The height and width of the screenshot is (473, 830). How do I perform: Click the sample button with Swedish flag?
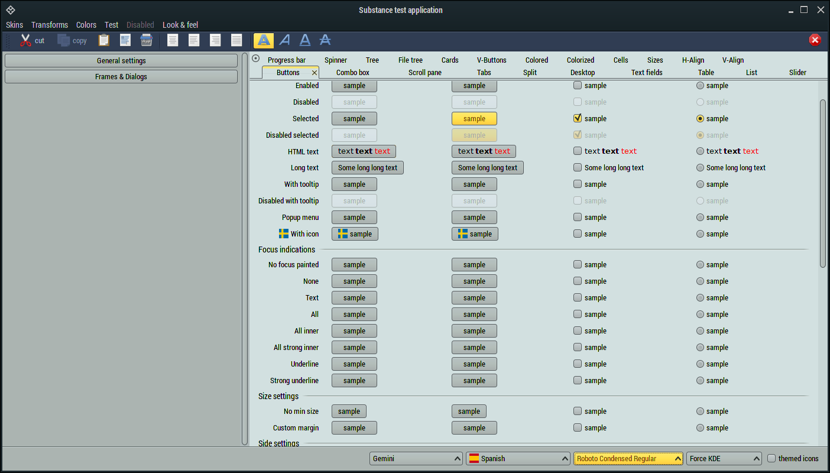354,234
